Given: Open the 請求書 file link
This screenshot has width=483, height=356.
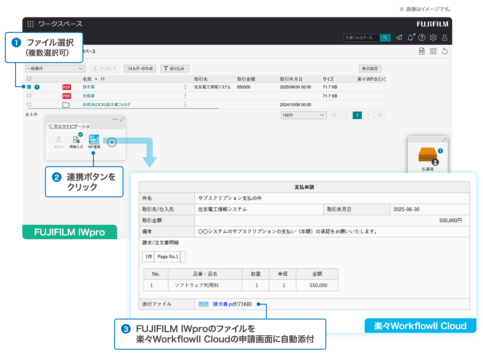Looking at the screenshot, I should (88, 87).
